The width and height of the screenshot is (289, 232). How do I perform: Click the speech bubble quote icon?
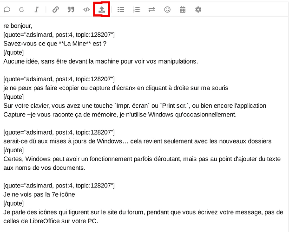7,9
